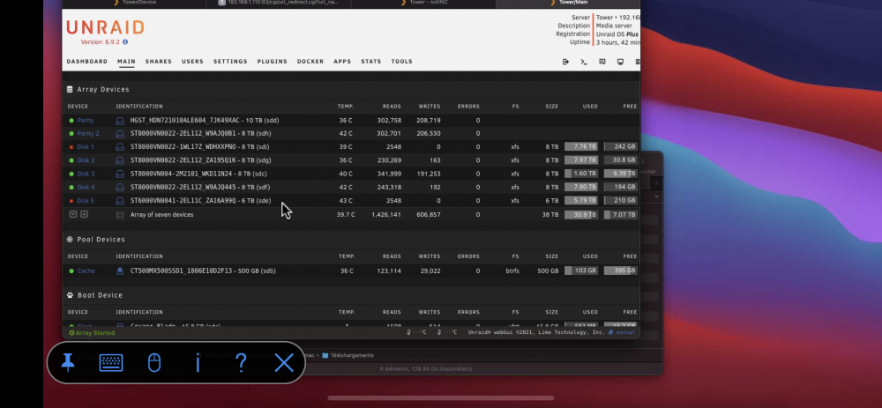Click the monitor info icon in Unraid header
882x408 pixels.
tap(620, 62)
